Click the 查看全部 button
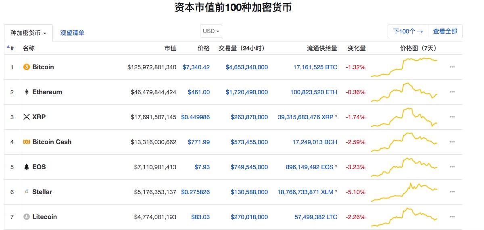This screenshot has height=230, width=484. [x=445, y=31]
